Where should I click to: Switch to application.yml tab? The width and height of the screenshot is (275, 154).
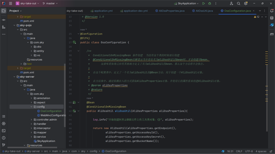tap(101, 11)
